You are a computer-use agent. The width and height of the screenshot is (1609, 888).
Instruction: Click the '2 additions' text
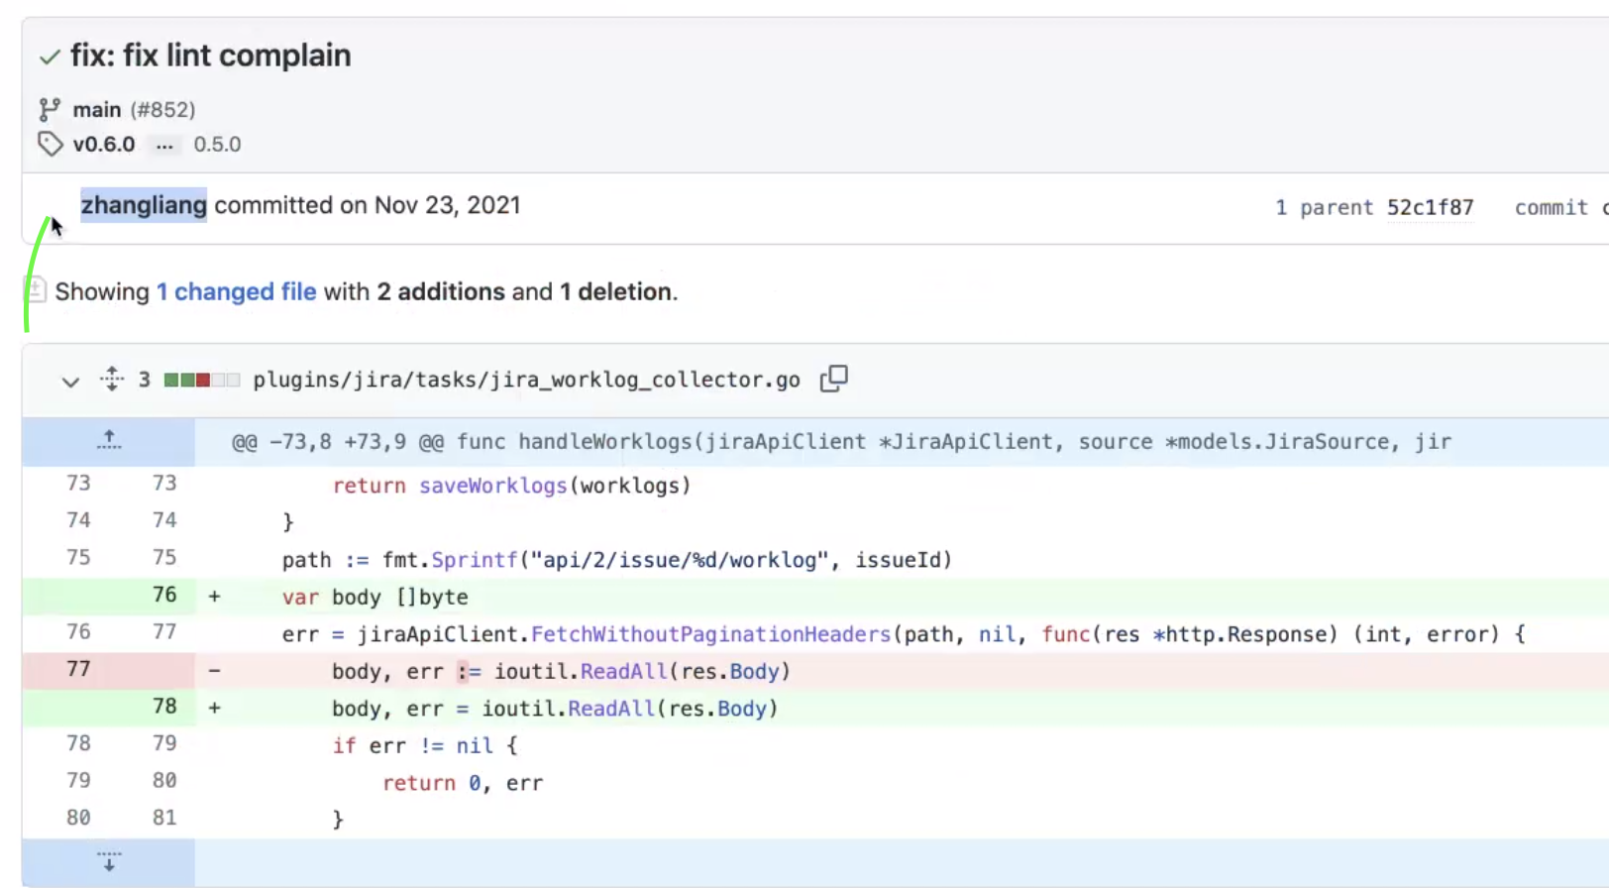click(x=441, y=291)
